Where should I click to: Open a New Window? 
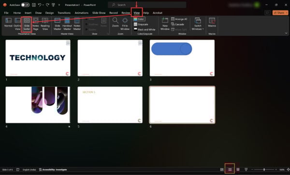coord(165,24)
